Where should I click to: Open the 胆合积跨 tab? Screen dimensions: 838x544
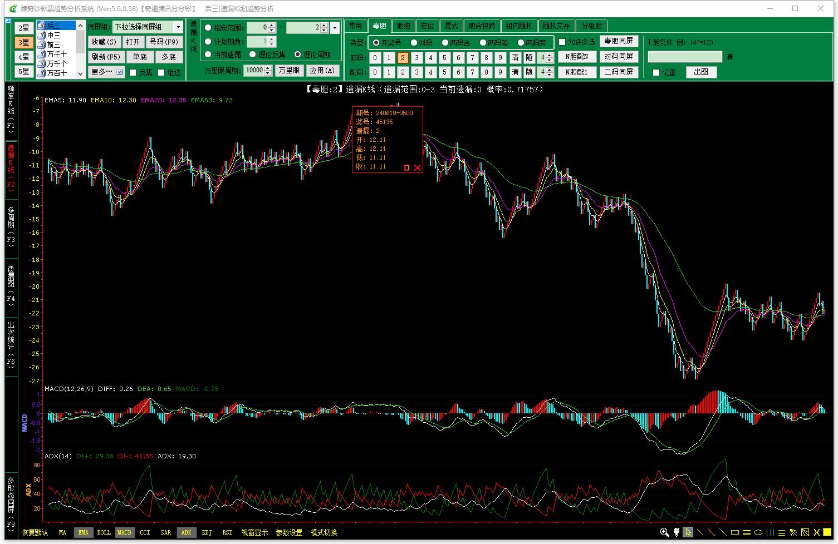(482, 26)
